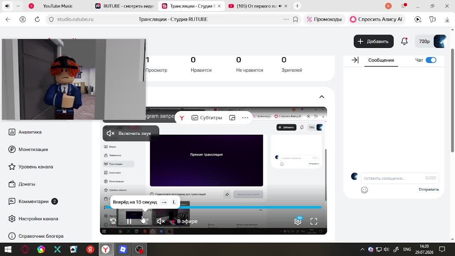Collapse the chat panel with arrow icon

click(355, 60)
